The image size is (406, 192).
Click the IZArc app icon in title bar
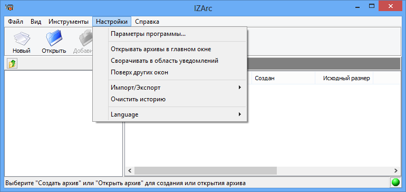pos(9,7)
